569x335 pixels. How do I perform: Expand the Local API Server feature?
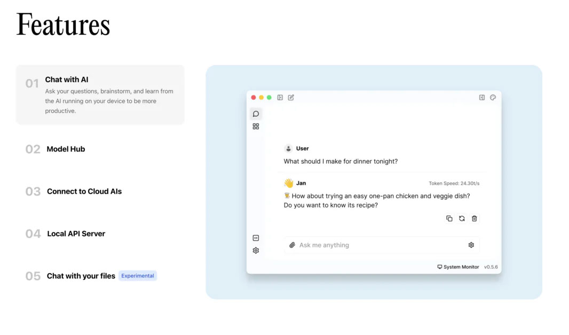coord(76,234)
